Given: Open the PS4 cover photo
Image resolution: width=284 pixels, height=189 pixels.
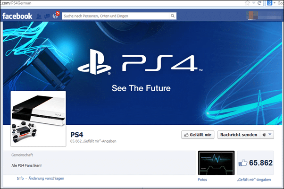Looking at the screenshot, I should point(142,73).
